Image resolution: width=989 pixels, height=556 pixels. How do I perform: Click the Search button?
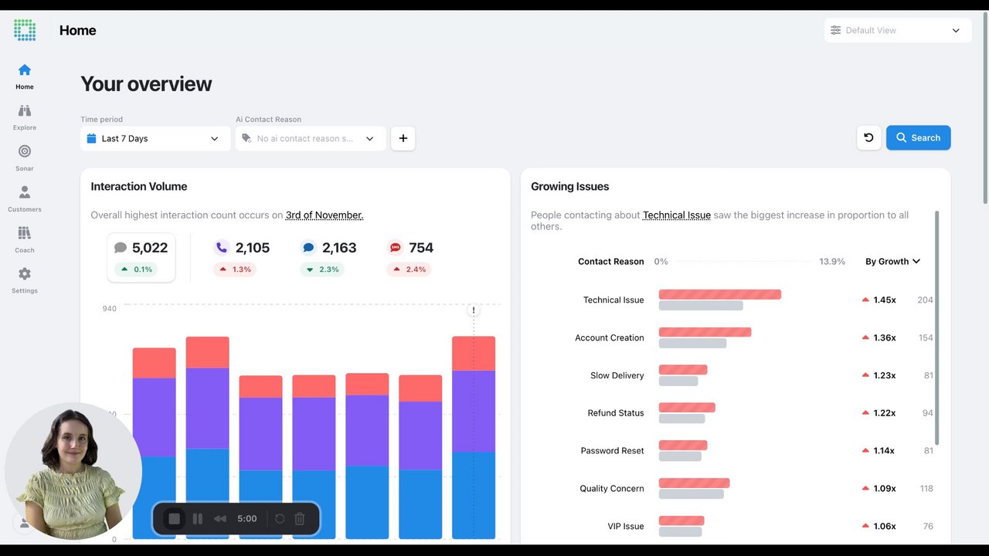[x=918, y=137]
